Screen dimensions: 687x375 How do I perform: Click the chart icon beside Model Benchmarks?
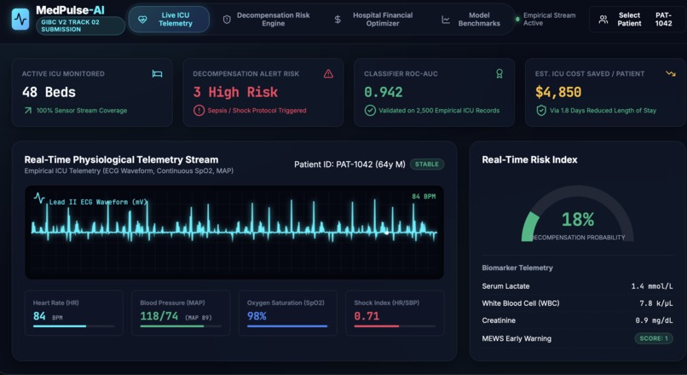[446, 20]
